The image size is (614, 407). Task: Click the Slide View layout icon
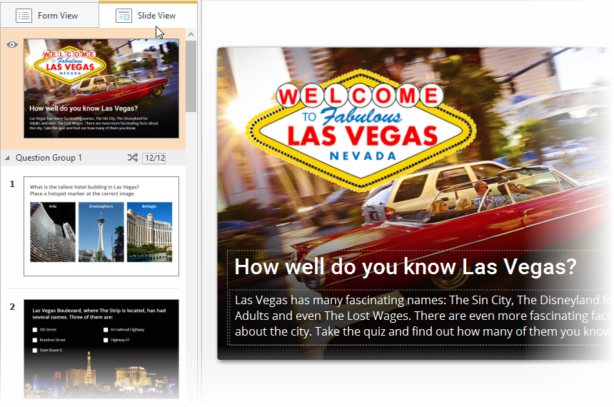pos(124,16)
